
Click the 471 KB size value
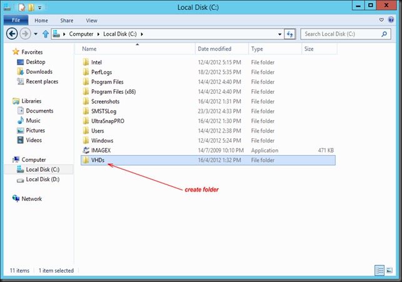(x=326, y=151)
